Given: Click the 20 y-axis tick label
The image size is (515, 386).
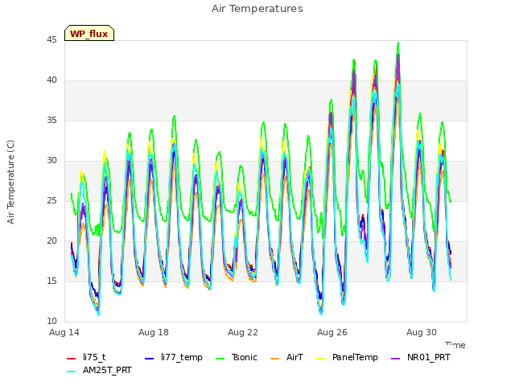Looking at the screenshot, I should (x=51, y=241).
